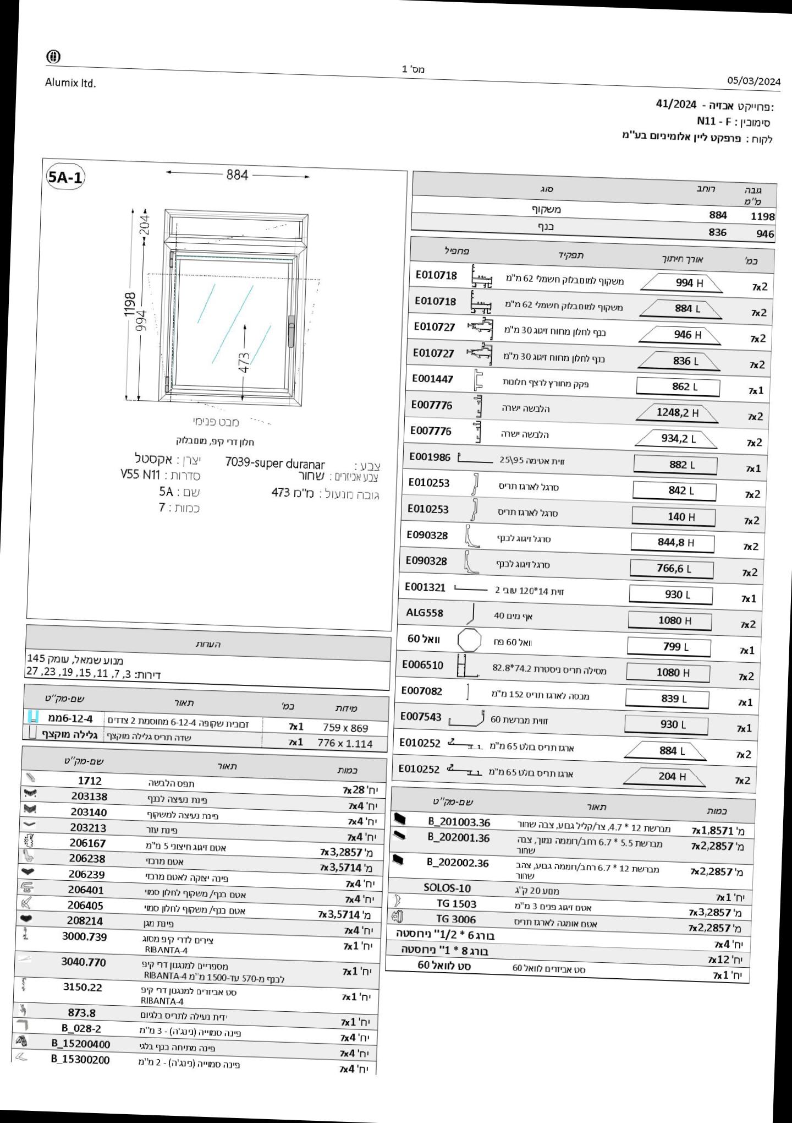792x1123 pixels.
Task: Click the project number 41/2024
Action: point(676,104)
